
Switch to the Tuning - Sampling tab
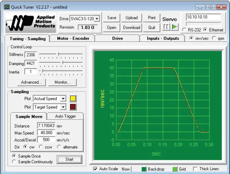pos(27,39)
